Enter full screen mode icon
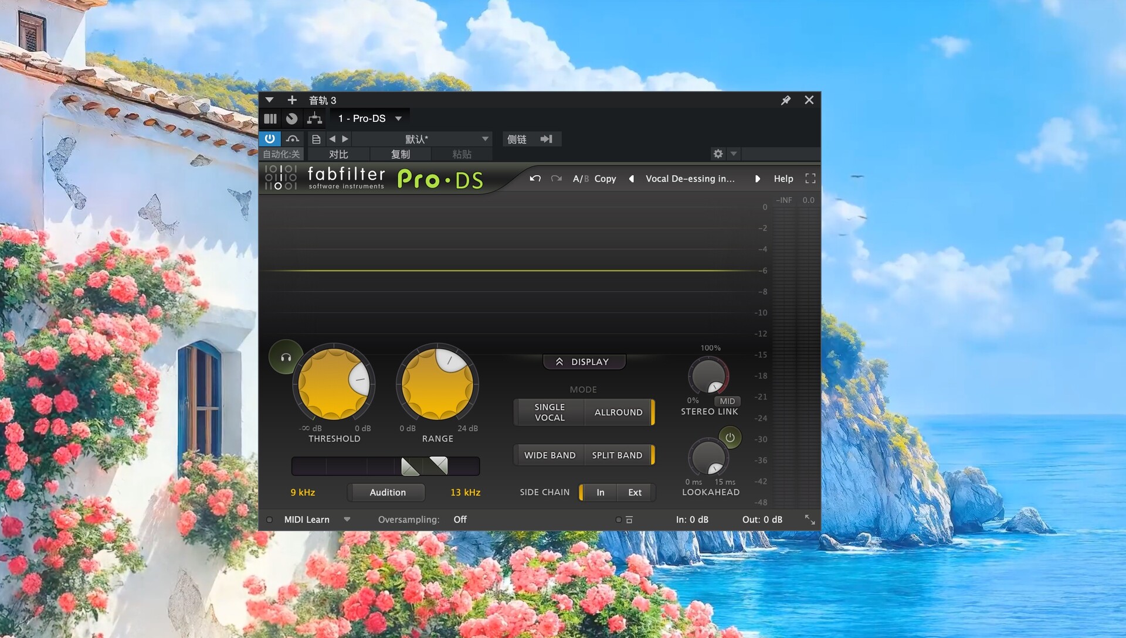 pos(810,179)
